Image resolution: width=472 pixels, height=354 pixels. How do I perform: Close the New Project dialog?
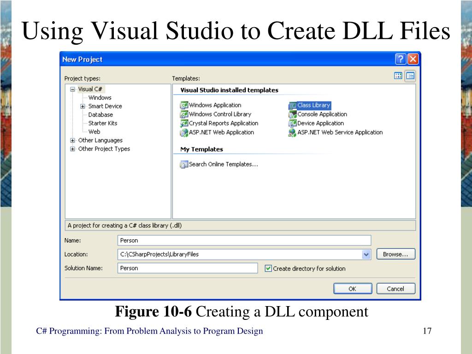pos(413,59)
